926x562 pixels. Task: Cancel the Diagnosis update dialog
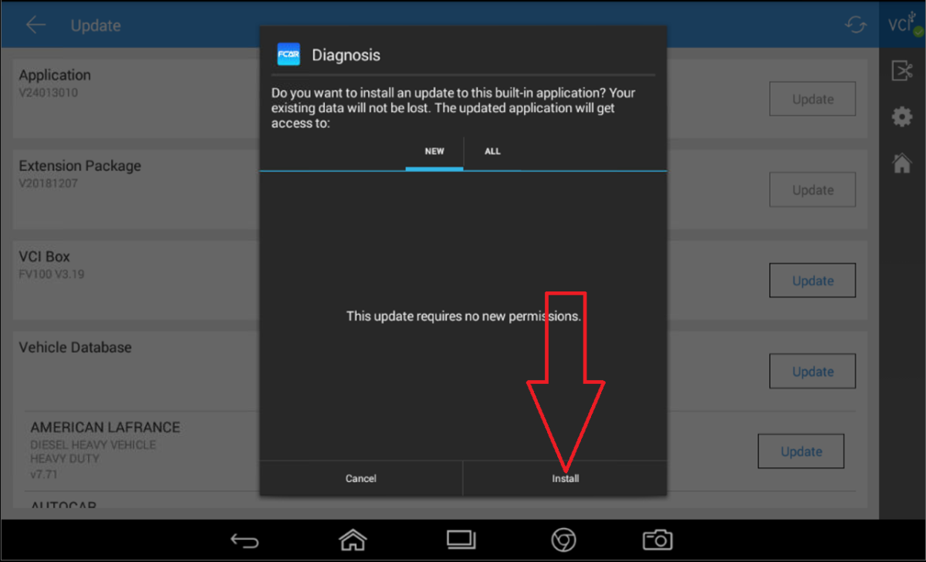click(360, 479)
